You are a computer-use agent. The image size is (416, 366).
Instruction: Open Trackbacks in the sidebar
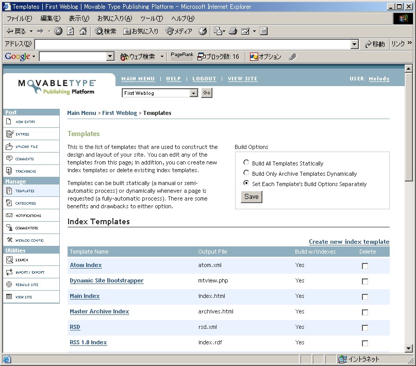[x=31, y=171]
